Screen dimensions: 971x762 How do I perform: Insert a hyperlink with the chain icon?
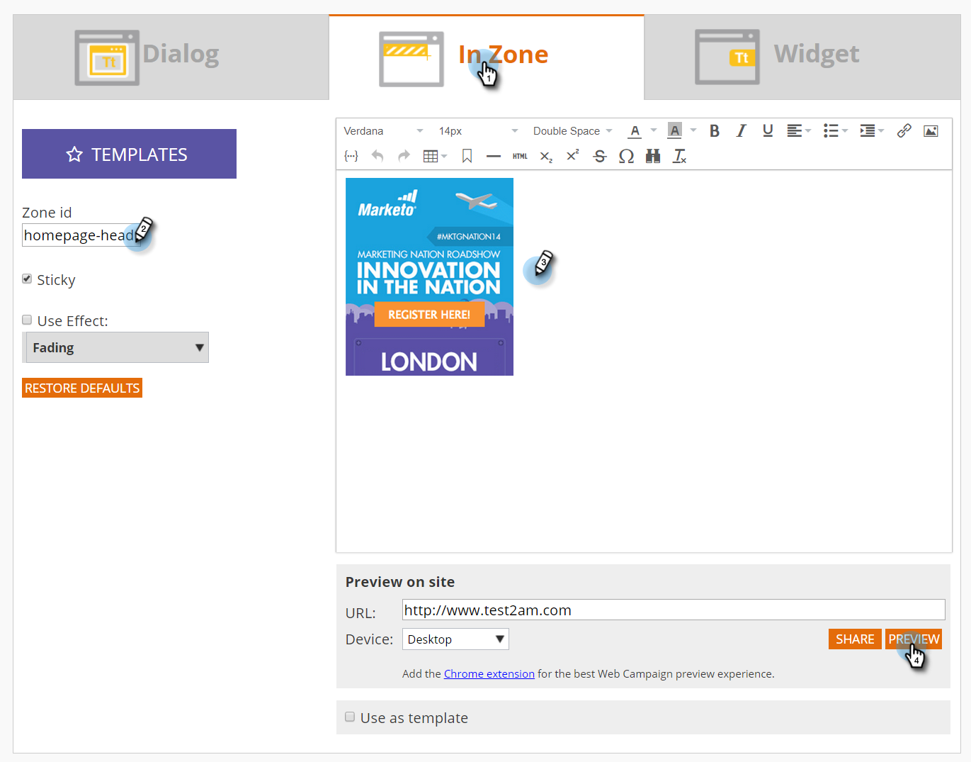click(x=904, y=131)
